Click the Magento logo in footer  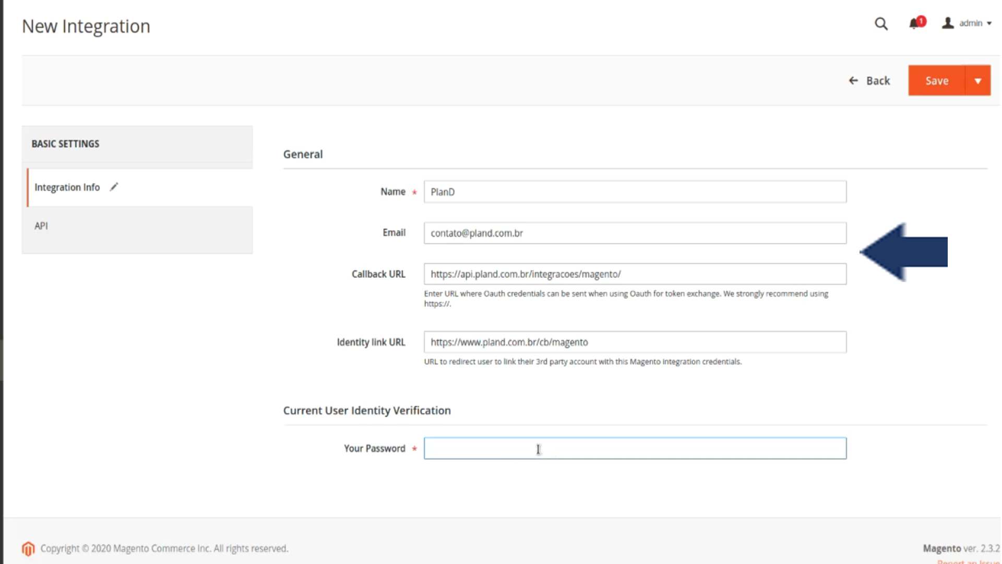[x=28, y=548]
